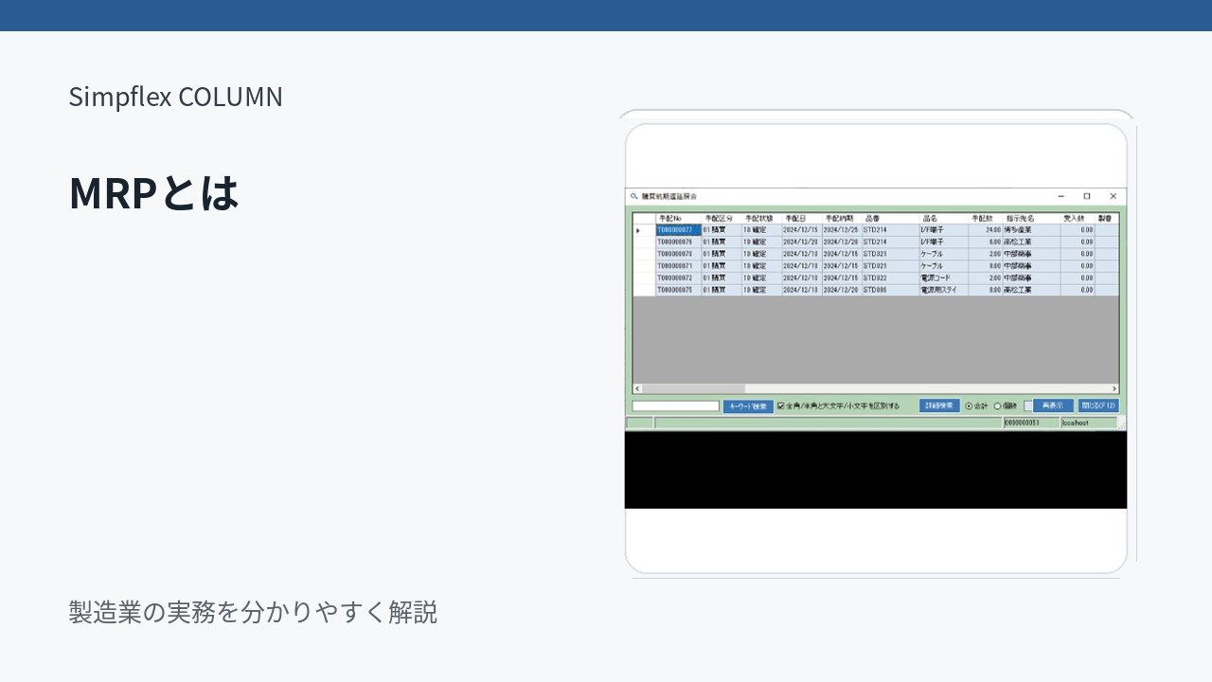Click the 2024/12/25 delivery date cell
The width and height of the screenshot is (1212, 682).
(842, 230)
